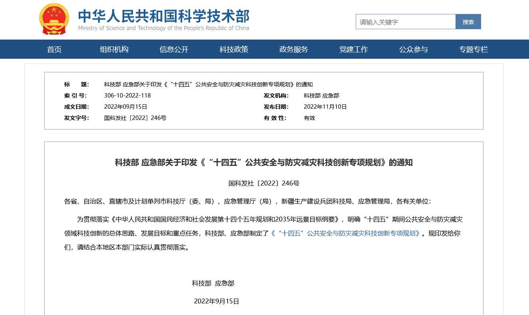Click the 有效性 label
Screen dimensions: 529x315
point(275,118)
